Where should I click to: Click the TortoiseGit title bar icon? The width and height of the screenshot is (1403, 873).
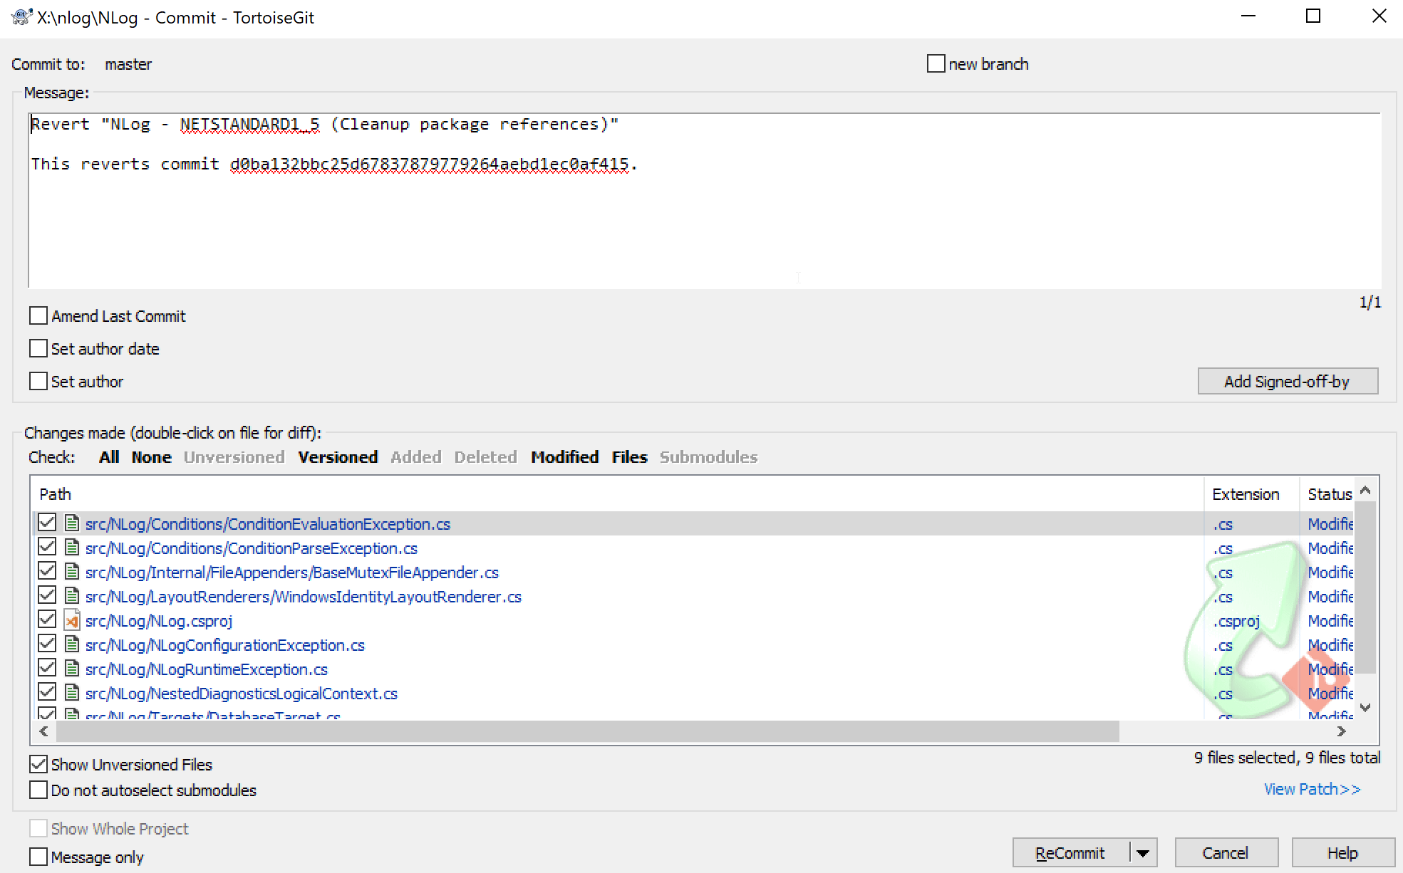click(22, 17)
